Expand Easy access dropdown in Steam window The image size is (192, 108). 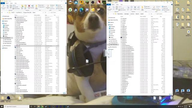coord(42,7)
